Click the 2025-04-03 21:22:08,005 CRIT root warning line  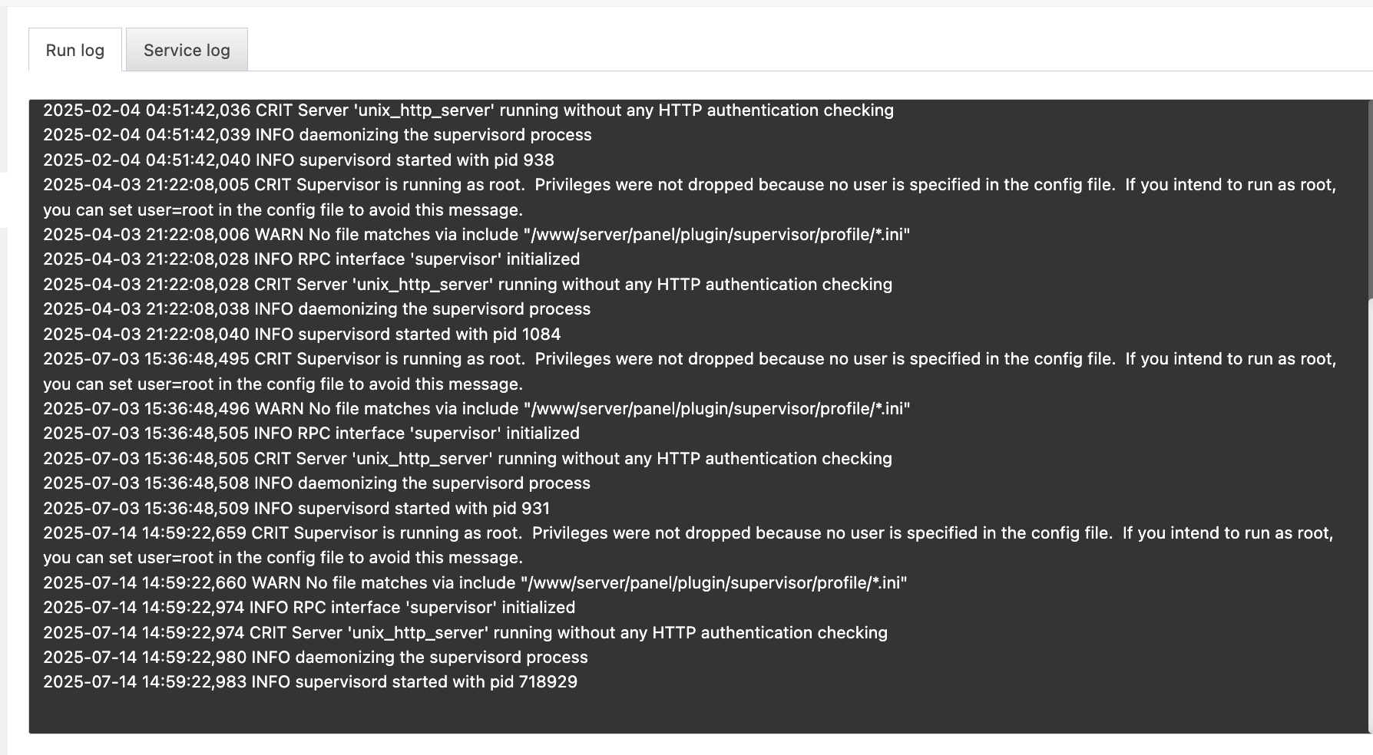click(x=690, y=185)
